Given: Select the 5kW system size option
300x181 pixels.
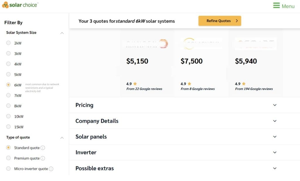Looking at the screenshot, I should pos(8,74).
